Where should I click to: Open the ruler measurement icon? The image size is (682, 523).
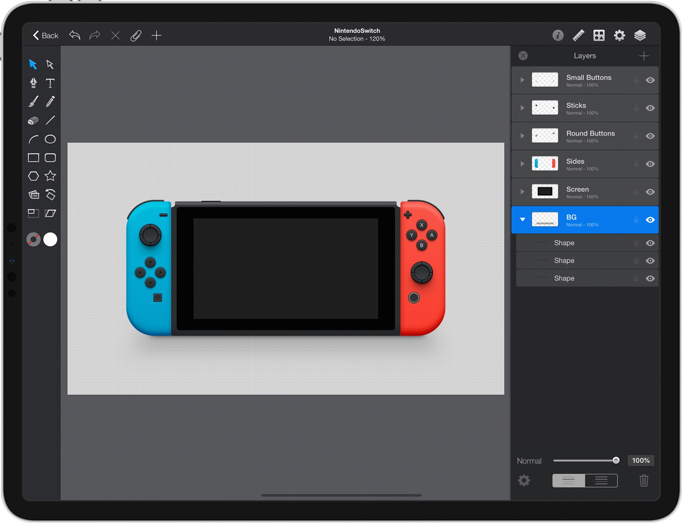tap(578, 35)
